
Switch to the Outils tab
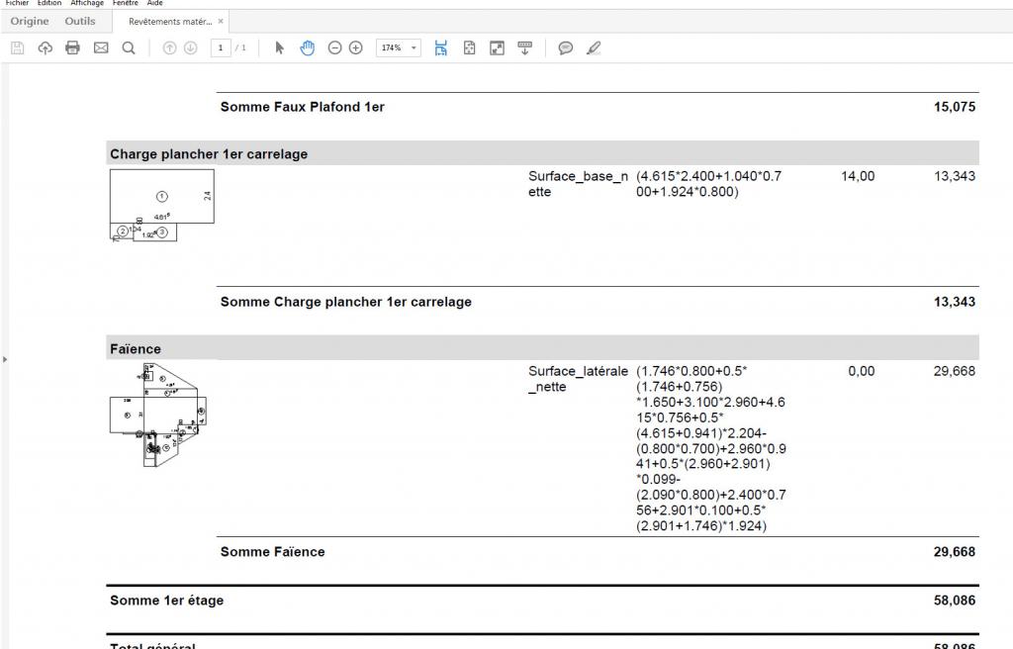pyautogui.click(x=80, y=22)
